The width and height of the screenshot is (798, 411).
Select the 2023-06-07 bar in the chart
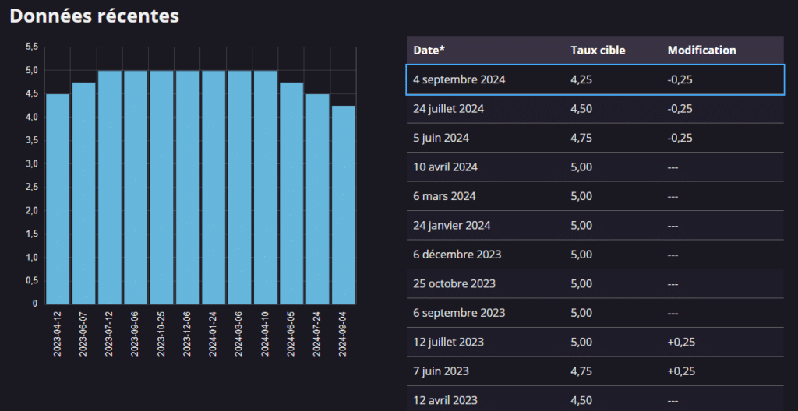coord(83,193)
